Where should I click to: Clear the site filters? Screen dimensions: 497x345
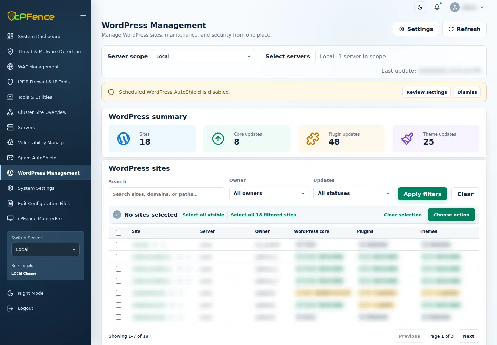[465, 194]
